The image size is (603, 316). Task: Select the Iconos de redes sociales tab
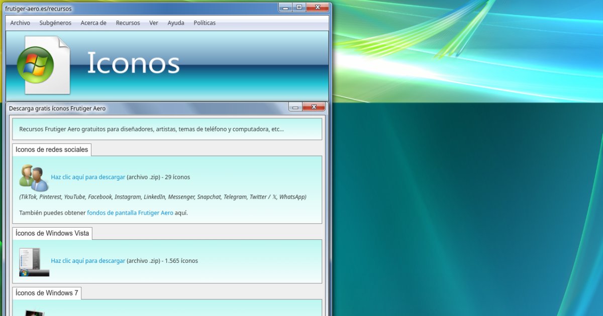[x=52, y=149]
